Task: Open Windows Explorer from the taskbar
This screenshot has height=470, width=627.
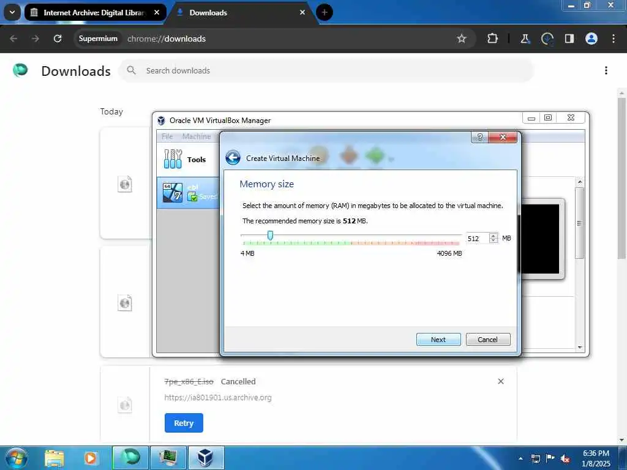Action: 54,458
